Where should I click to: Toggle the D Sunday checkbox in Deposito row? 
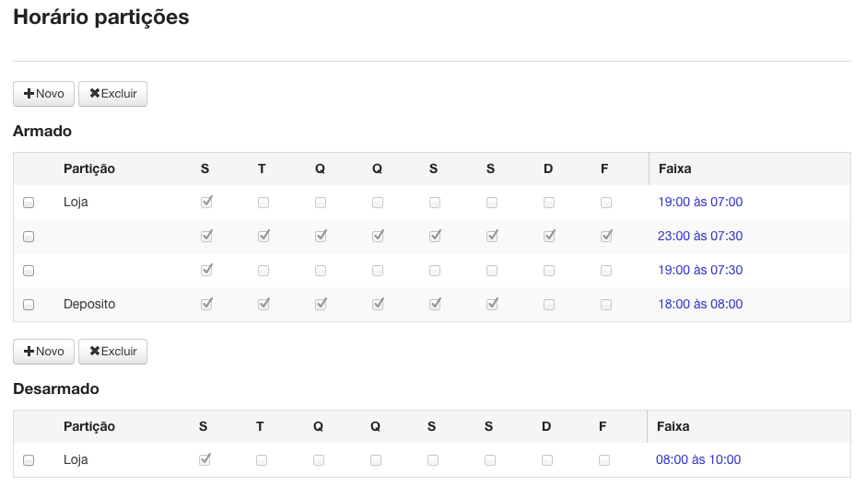(549, 305)
